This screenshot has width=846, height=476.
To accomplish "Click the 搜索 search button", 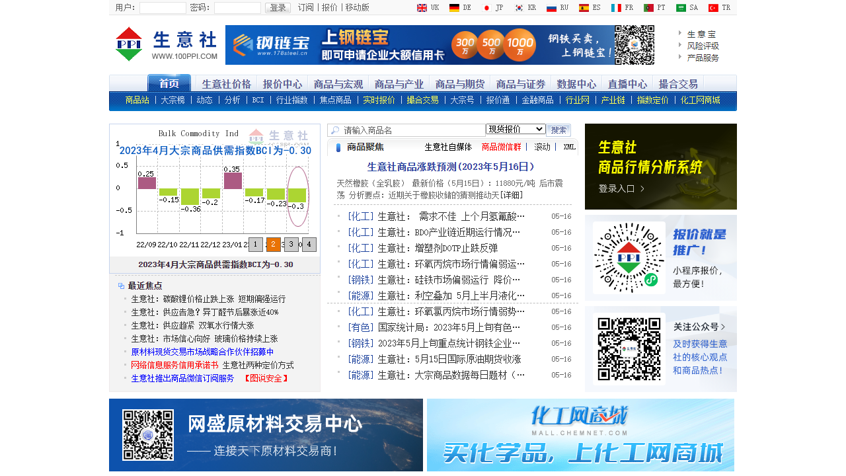I will point(558,130).
